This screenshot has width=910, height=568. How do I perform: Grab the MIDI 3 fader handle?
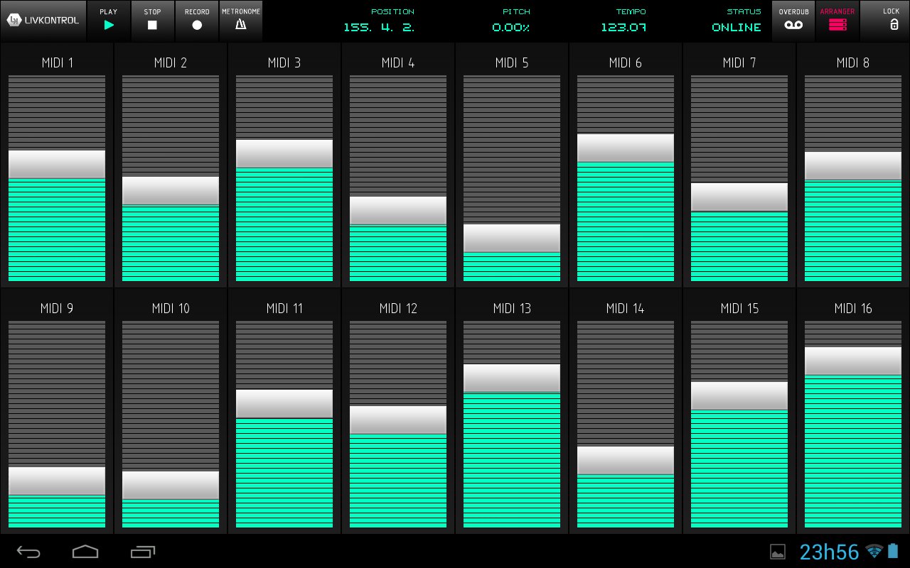284,153
